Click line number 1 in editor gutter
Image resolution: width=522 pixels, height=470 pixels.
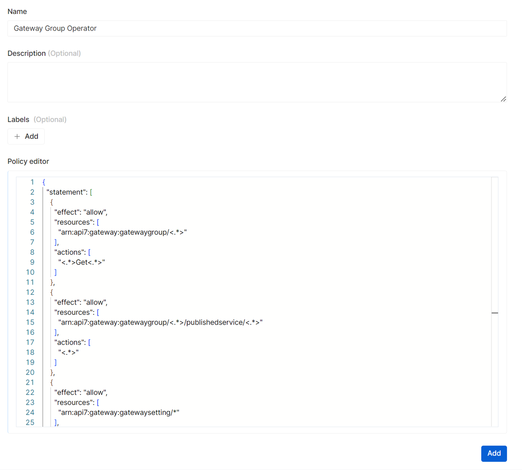[x=32, y=182]
